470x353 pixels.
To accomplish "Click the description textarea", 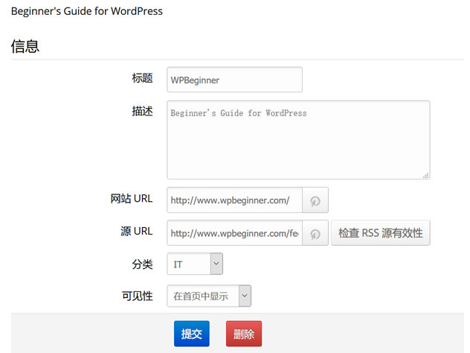I will [298, 140].
